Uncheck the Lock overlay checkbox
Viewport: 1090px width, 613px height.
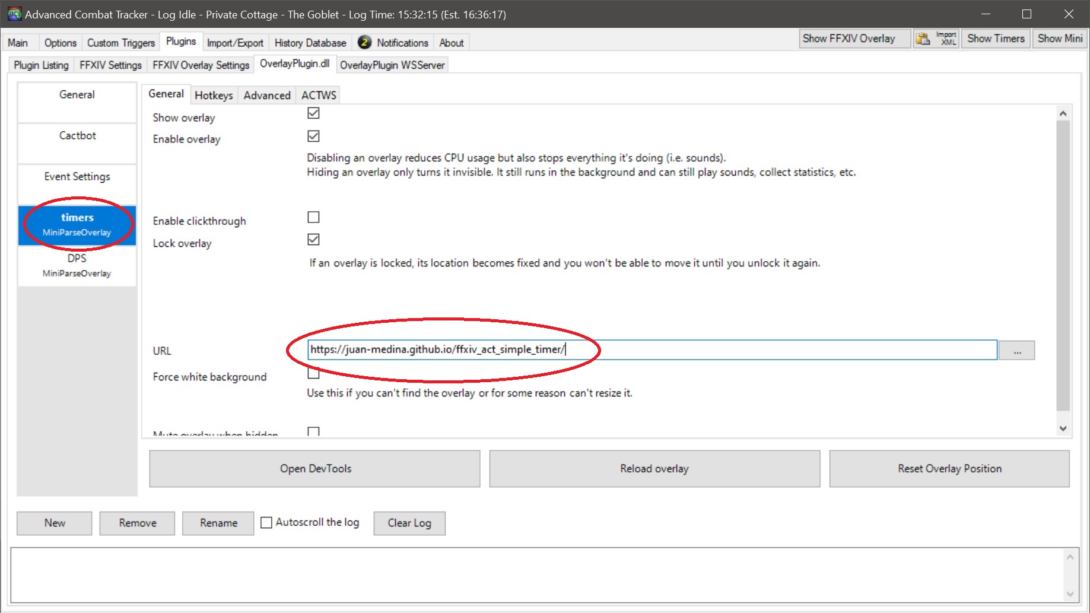pos(313,239)
